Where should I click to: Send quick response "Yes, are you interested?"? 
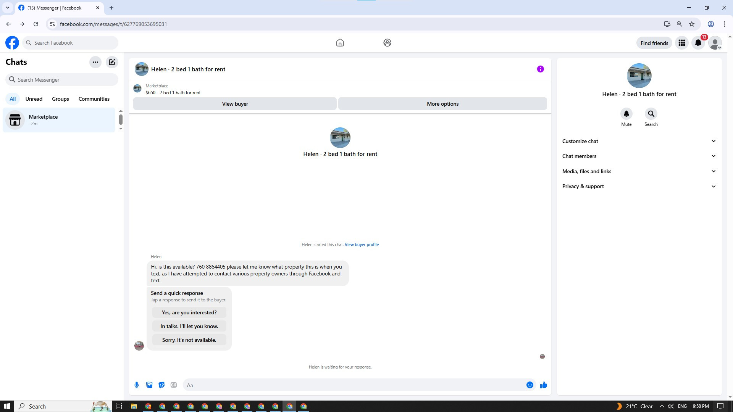click(x=189, y=312)
